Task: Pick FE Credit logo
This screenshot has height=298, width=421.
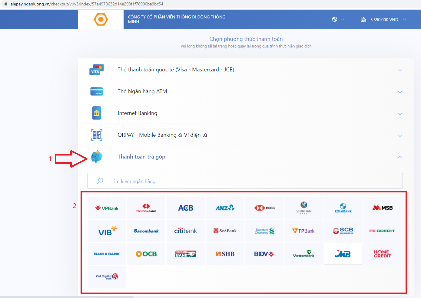Action: (383, 231)
